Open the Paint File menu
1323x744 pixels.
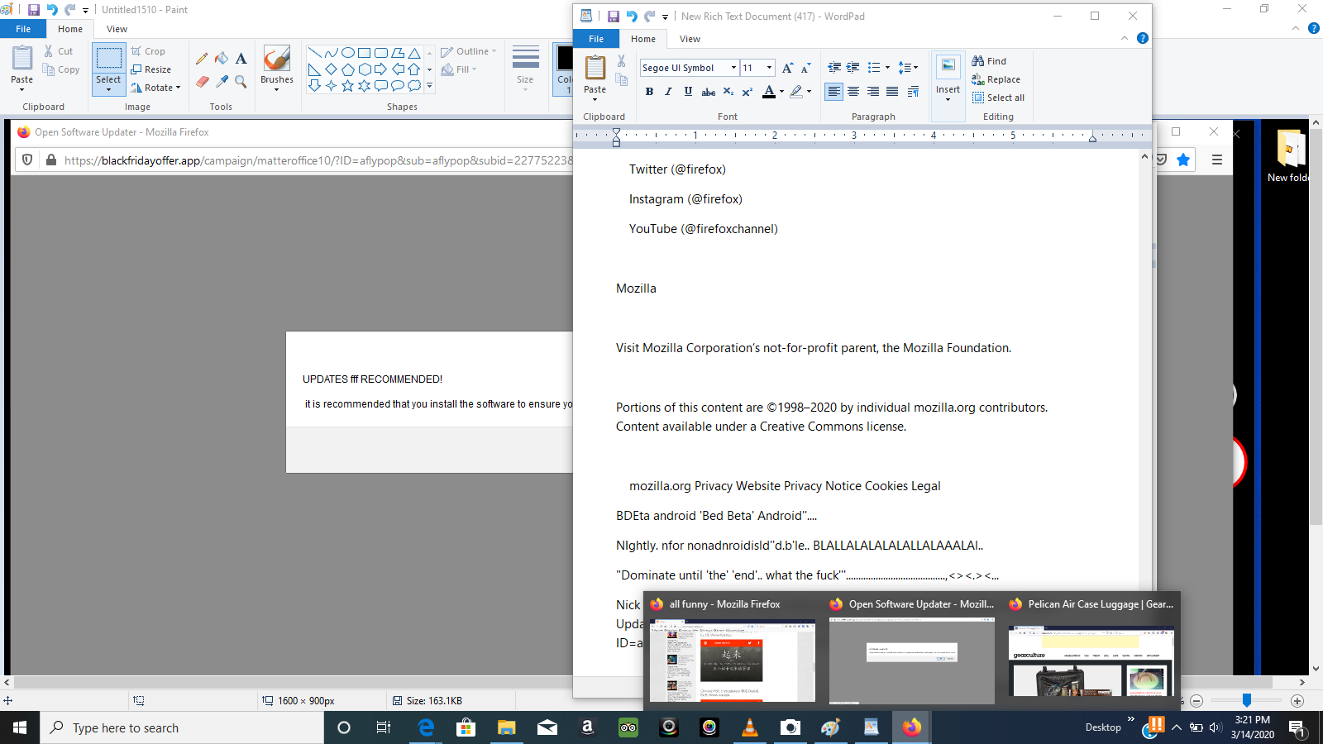click(x=23, y=29)
